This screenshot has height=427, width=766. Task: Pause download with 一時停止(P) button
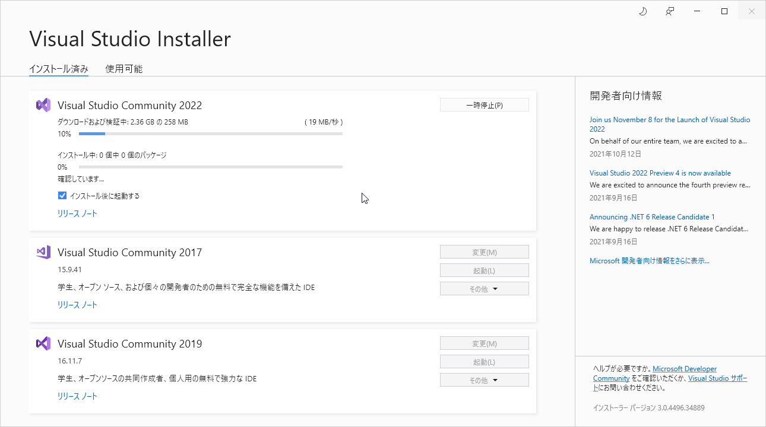pos(484,105)
